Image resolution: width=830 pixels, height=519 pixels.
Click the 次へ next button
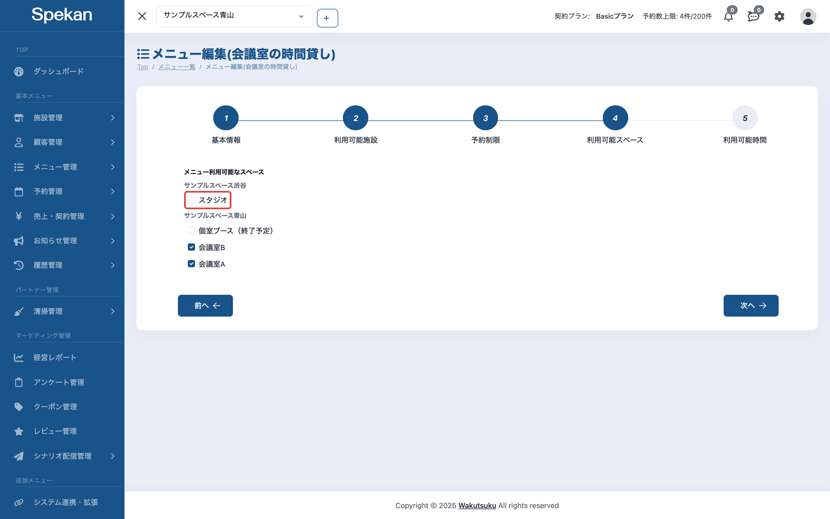click(x=751, y=306)
